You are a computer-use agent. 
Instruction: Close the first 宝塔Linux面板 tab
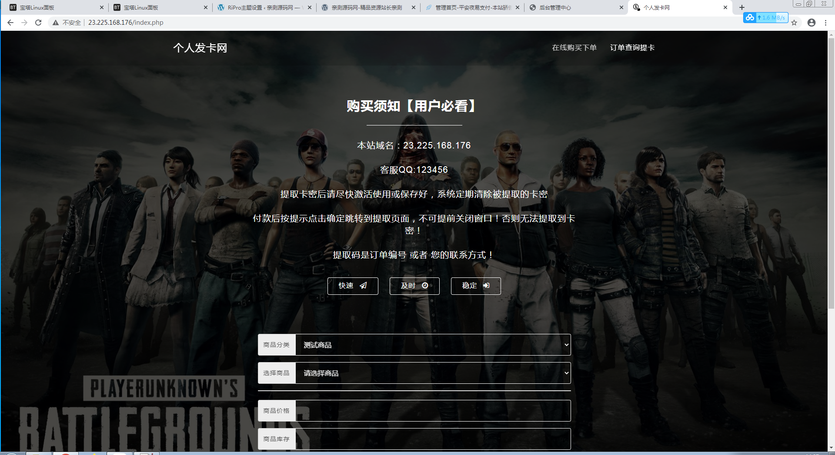pyautogui.click(x=102, y=7)
